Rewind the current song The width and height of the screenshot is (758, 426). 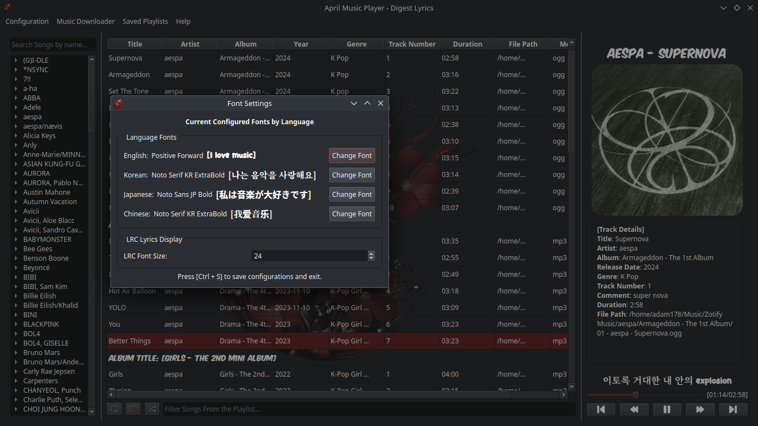coord(634,409)
